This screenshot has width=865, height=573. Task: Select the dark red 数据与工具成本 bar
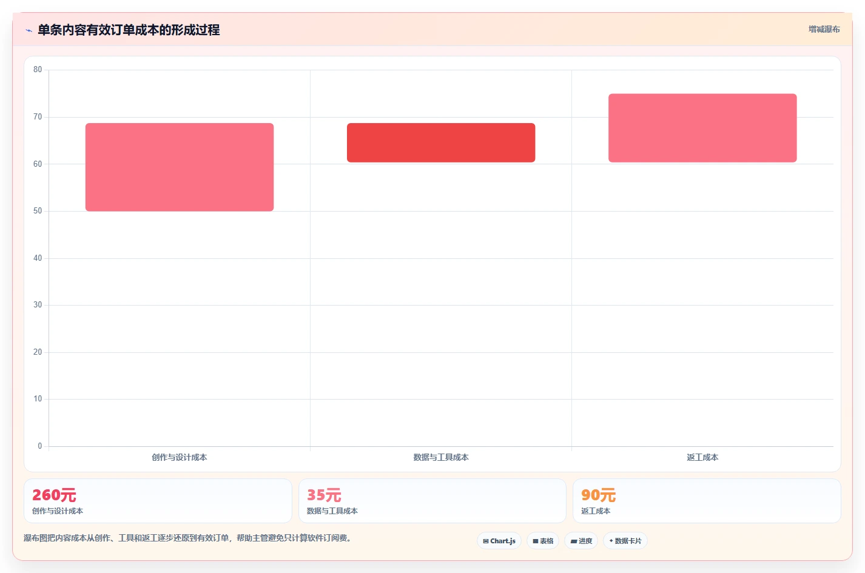(x=441, y=142)
